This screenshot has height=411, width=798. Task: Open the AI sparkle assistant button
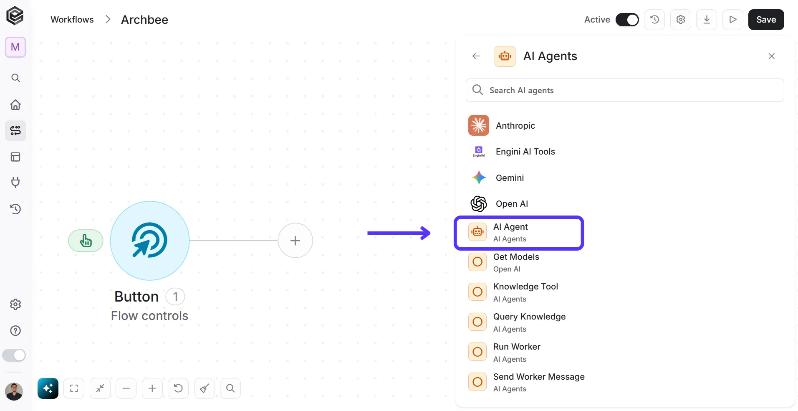(x=48, y=388)
